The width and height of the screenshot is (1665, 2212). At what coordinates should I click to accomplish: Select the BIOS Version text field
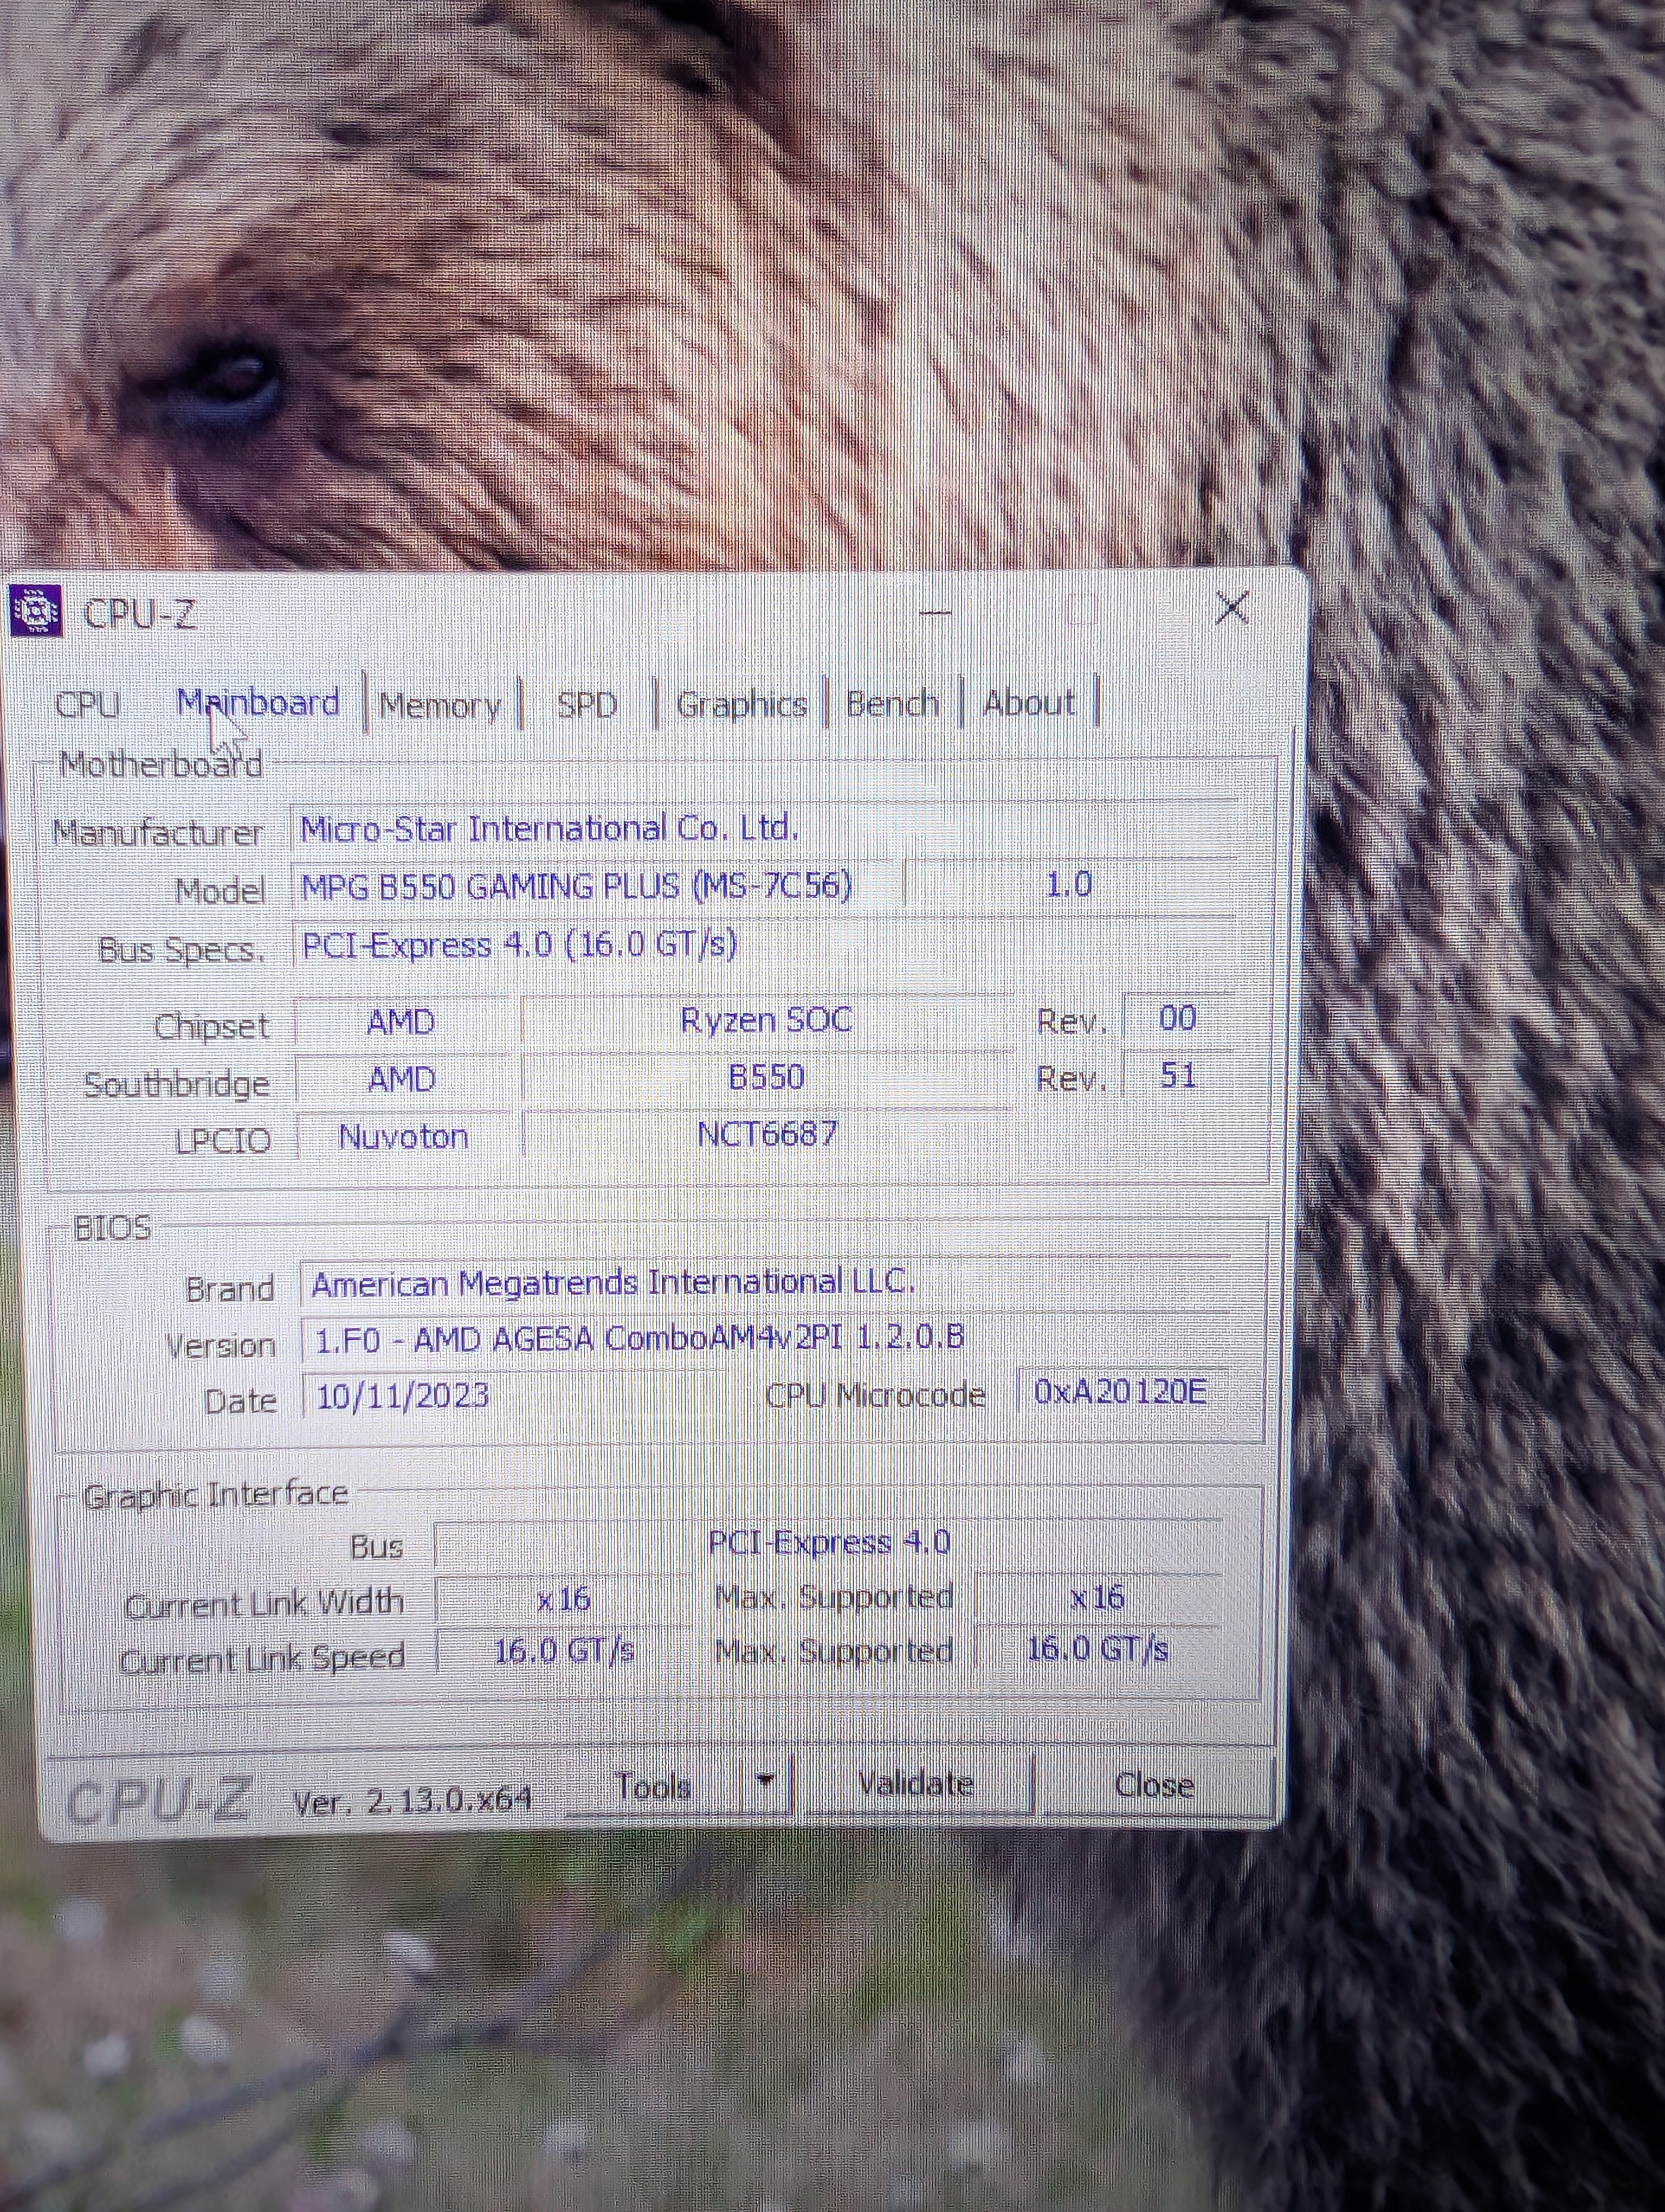pos(759,1338)
